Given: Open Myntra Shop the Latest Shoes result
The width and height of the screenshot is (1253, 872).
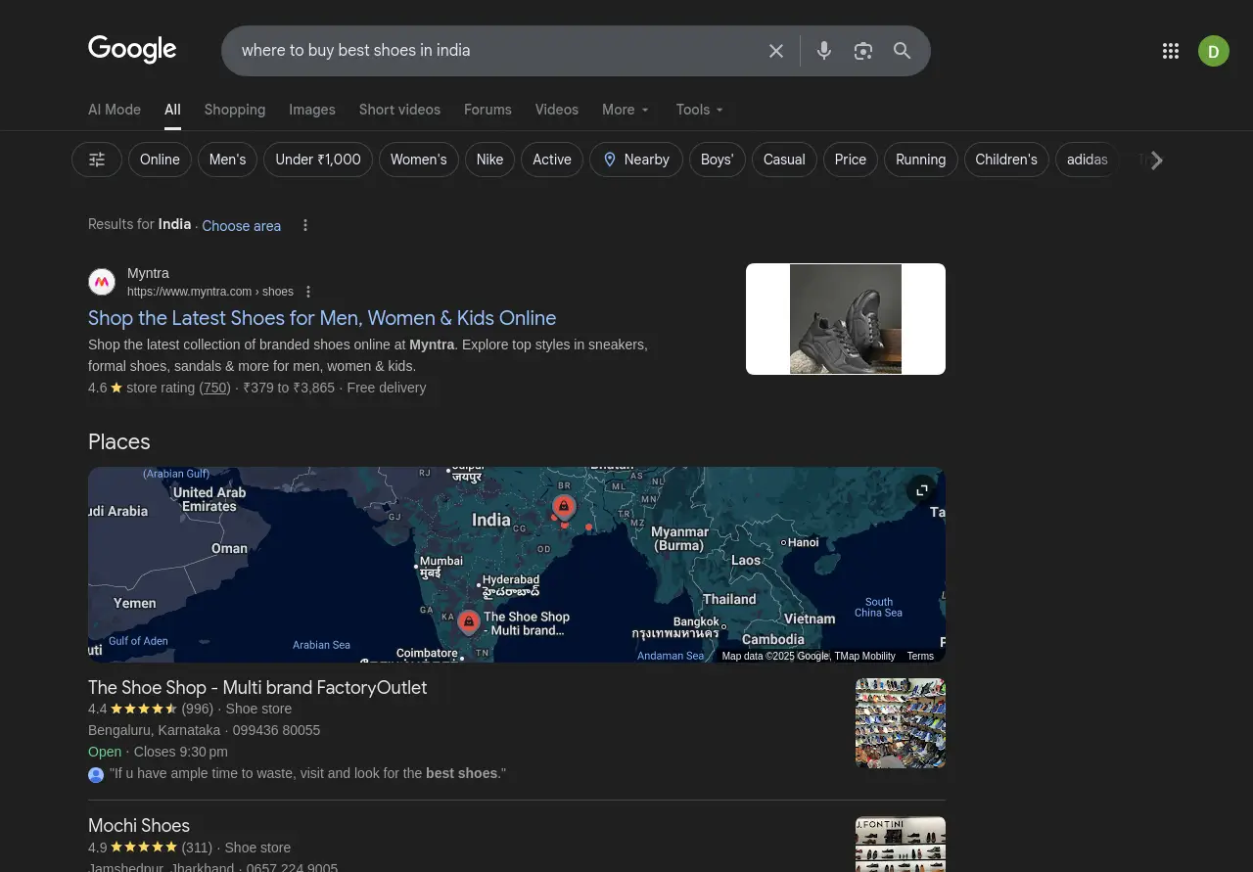Looking at the screenshot, I should (322, 318).
